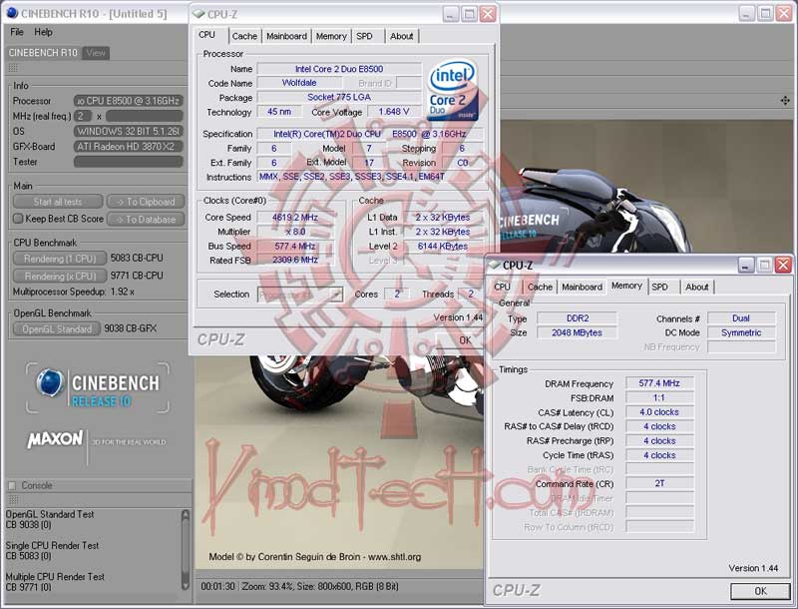This screenshot has height=609, width=798.
Task: Toggle the Console checkbox
Action: 12,486
